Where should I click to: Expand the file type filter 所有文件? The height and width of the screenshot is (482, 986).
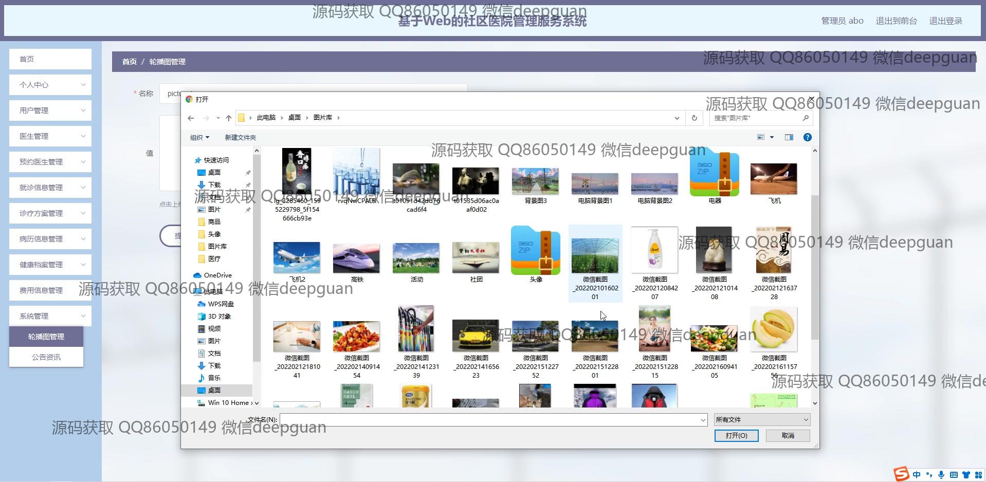762,420
